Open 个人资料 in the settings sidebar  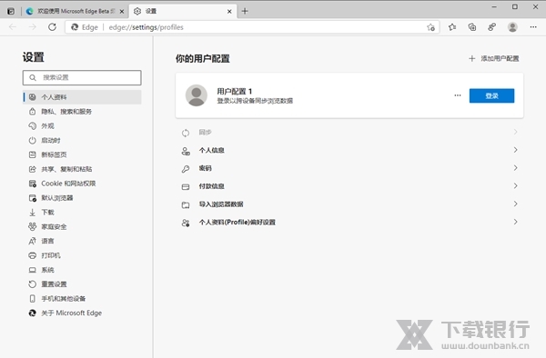pos(82,97)
